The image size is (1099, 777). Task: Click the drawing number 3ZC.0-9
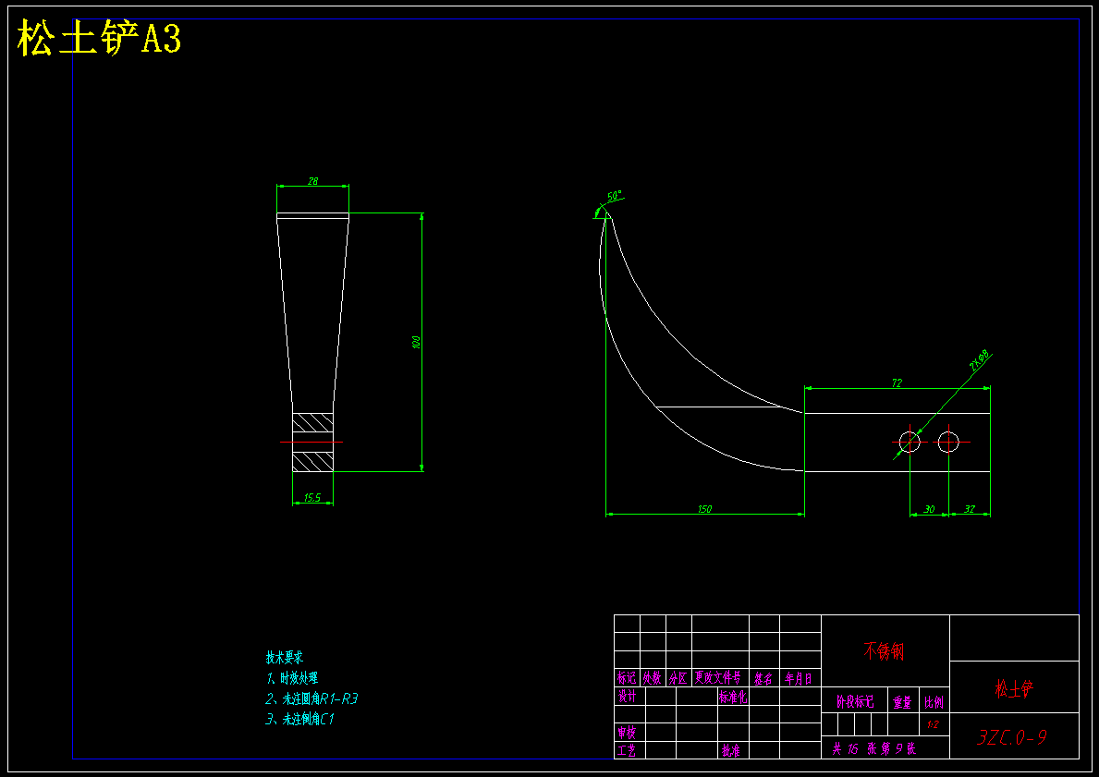click(1012, 737)
